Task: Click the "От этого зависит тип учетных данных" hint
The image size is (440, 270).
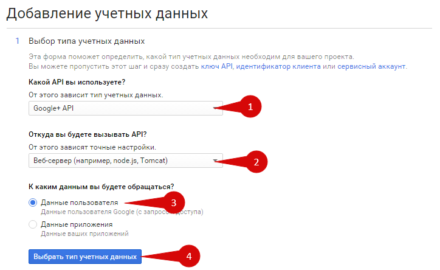Action: [x=96, y=95]
